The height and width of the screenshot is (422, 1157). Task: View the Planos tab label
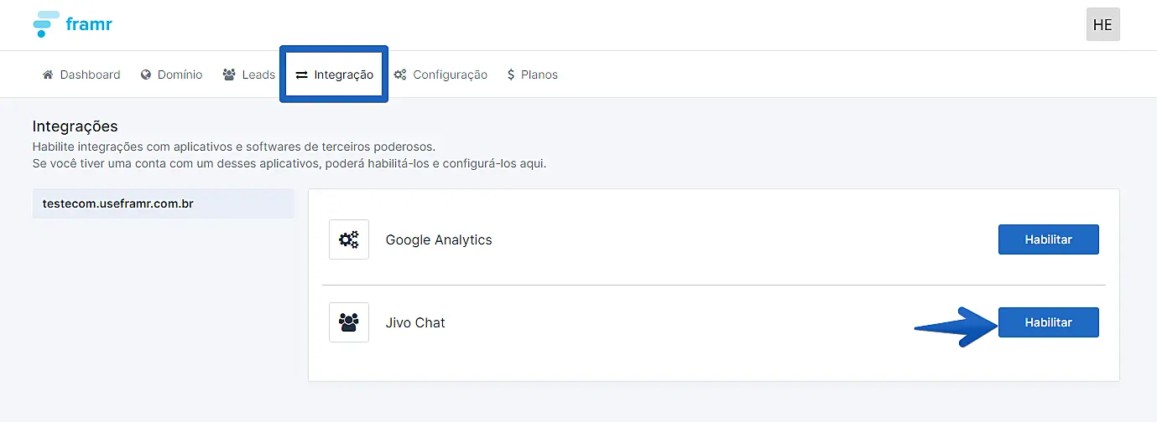coord(539,75)
